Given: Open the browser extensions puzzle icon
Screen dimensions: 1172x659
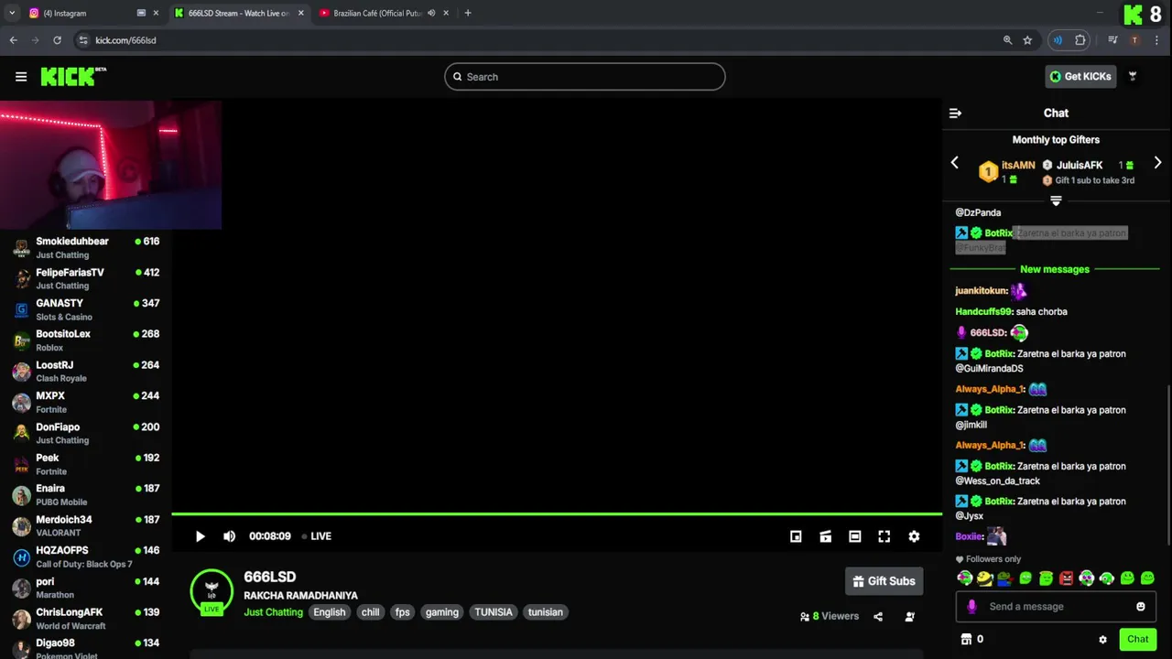Looking at the screenshot, I should [x=1080, y=40].
